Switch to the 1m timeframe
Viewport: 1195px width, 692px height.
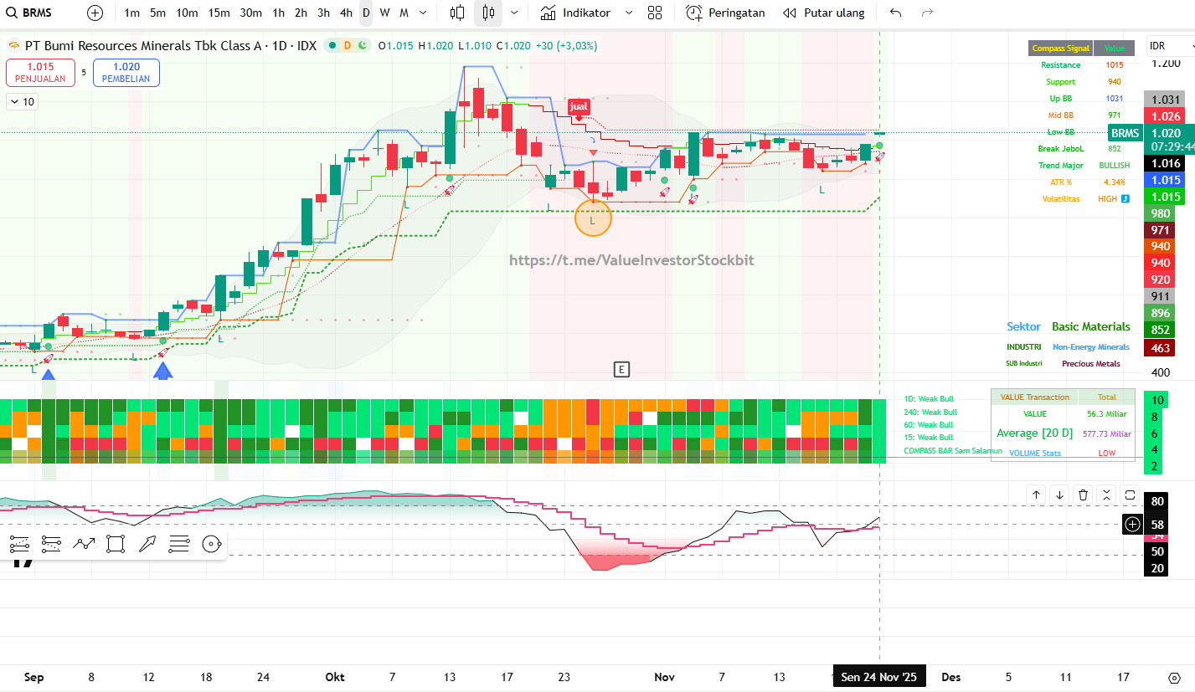[x=131, y=13]
